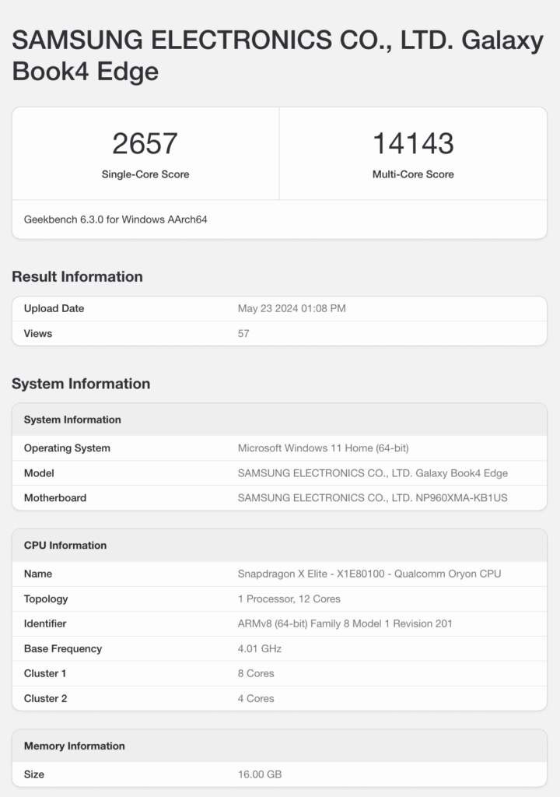Image resolution: width=560 pixels, height=797 pixels.
Task: Click the multi-core score 14143
Action: pyautogui.click(x=413, y=143)
